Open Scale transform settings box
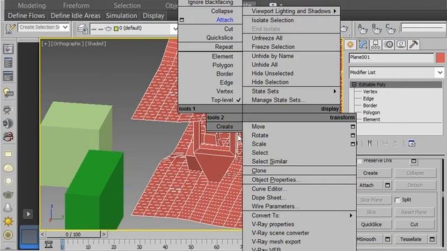 [x=353, y=144]
